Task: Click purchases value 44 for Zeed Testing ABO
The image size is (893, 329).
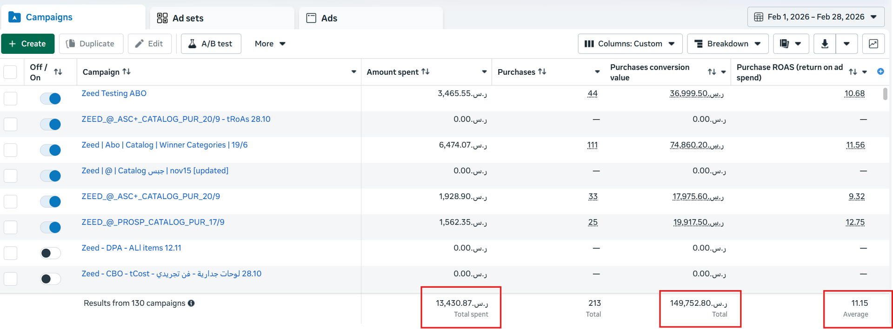Action: 593,93
